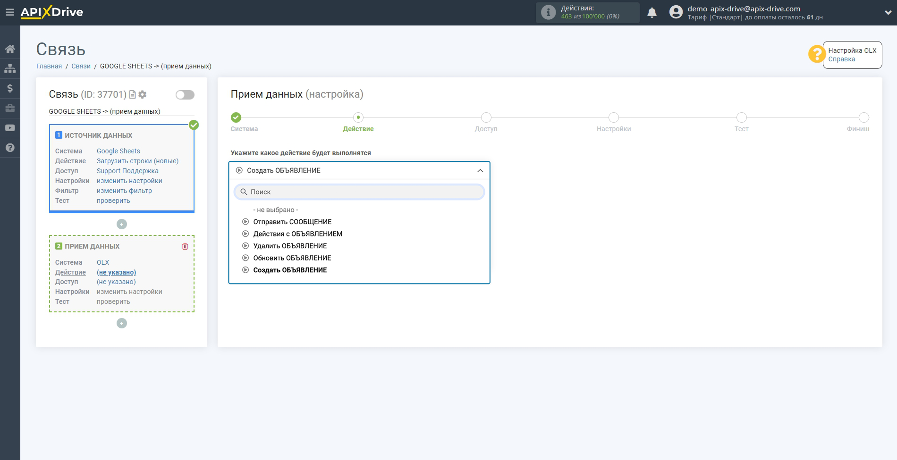Open the briefcase sidebar icon

[x=10, y=108]
